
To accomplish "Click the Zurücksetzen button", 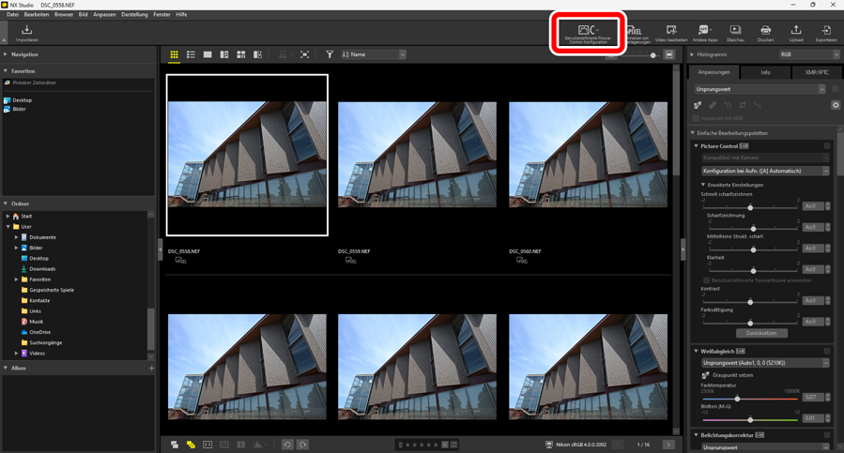I will point(761,333).
